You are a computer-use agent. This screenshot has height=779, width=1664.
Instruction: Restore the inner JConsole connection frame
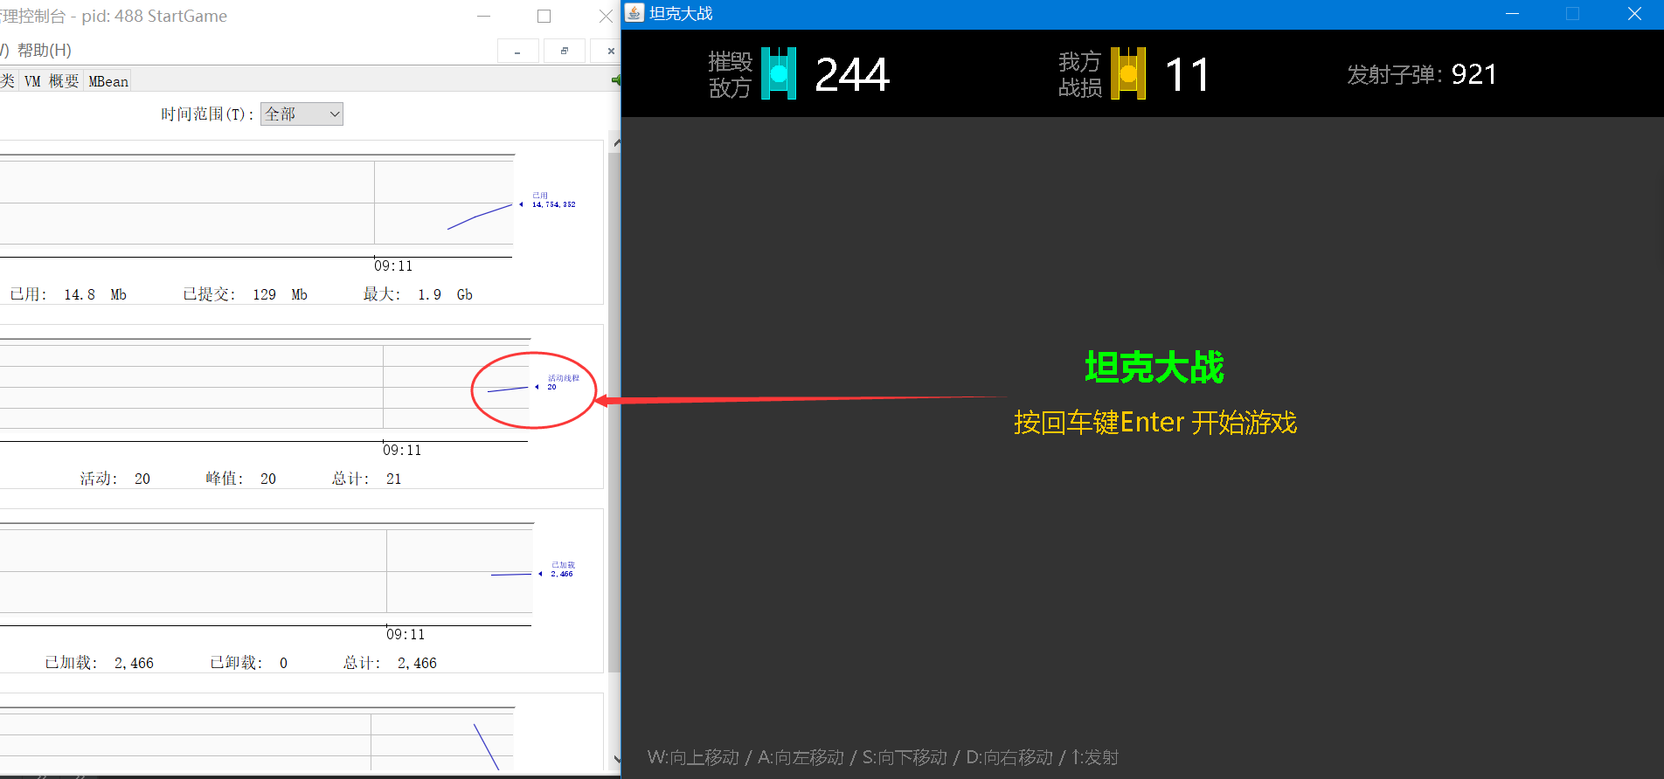click(565, 52)
